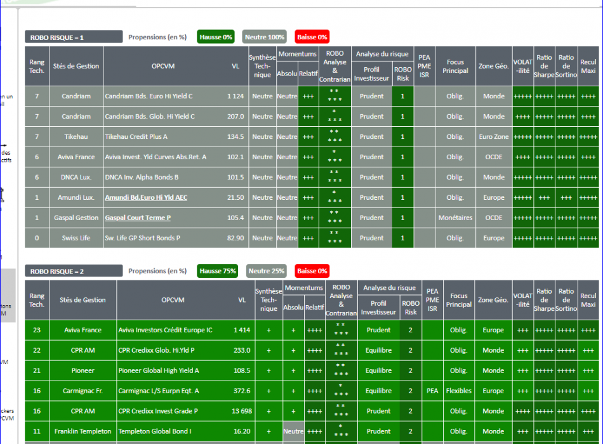The height and width of the screenshot is (444, 603).
Task: Click Pioneer Global High Yield A fund name
Action: click(159, 370)
